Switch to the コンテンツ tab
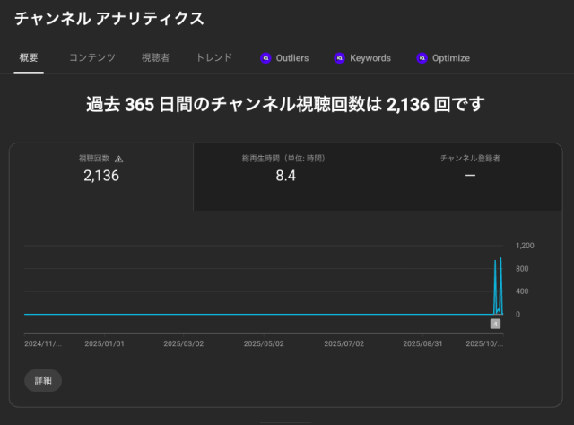 (92, 58)
